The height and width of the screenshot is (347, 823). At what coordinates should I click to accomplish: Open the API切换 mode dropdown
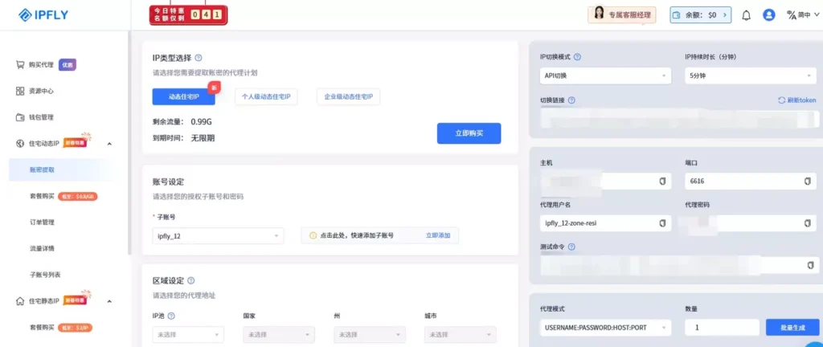pos(605,76)
